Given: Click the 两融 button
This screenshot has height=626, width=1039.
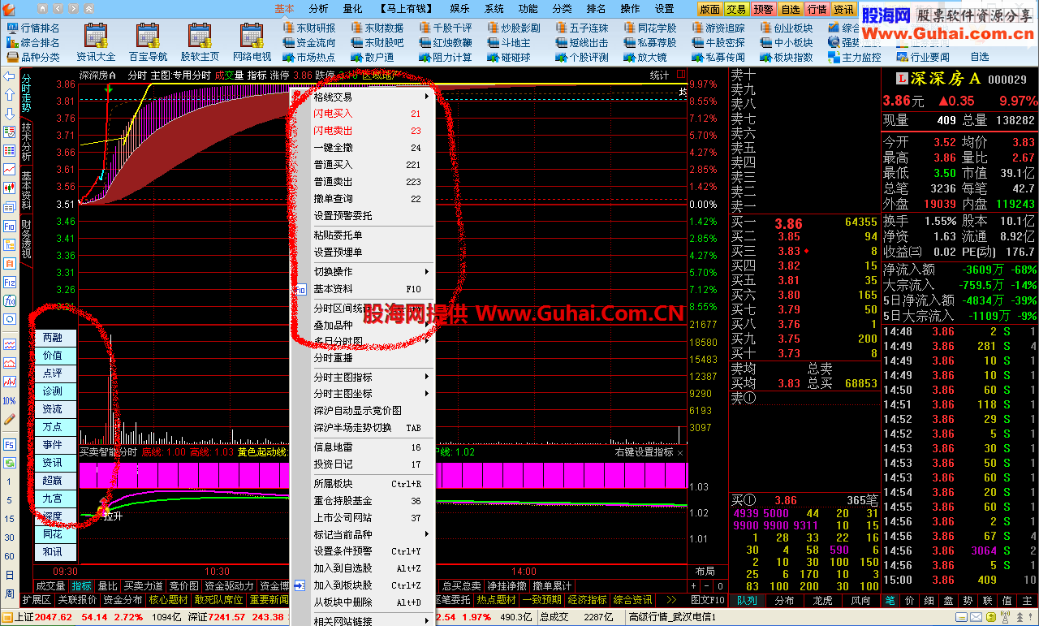Looking at the screenshot, I should pos(55,338).
